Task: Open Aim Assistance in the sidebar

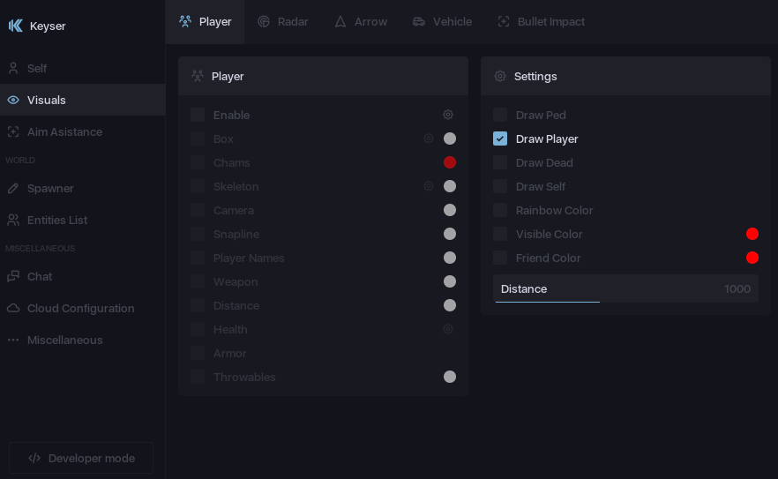Action: click(64, 131)
